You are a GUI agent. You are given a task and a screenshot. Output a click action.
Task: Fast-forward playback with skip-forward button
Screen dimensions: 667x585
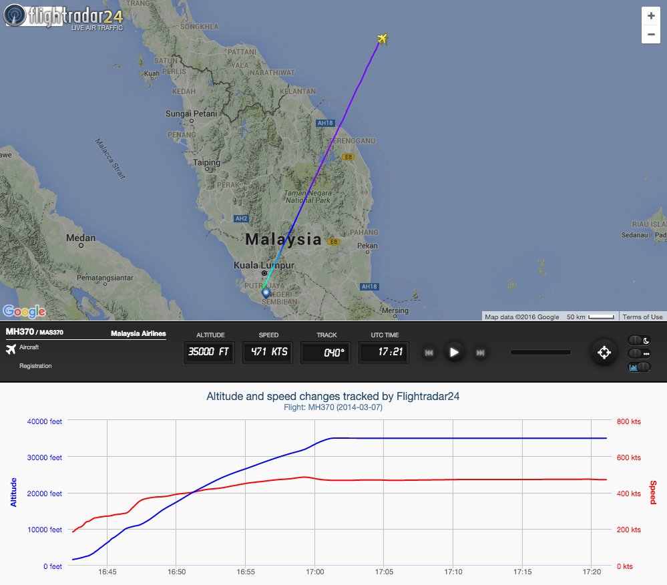pyautogui.click(x=480, y=353)
